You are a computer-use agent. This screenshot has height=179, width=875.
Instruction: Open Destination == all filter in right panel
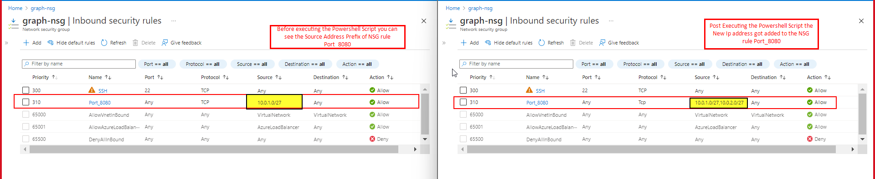click(742, 64)
